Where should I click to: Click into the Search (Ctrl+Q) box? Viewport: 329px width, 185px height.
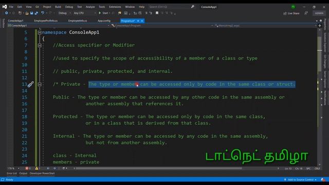(169, 7)
